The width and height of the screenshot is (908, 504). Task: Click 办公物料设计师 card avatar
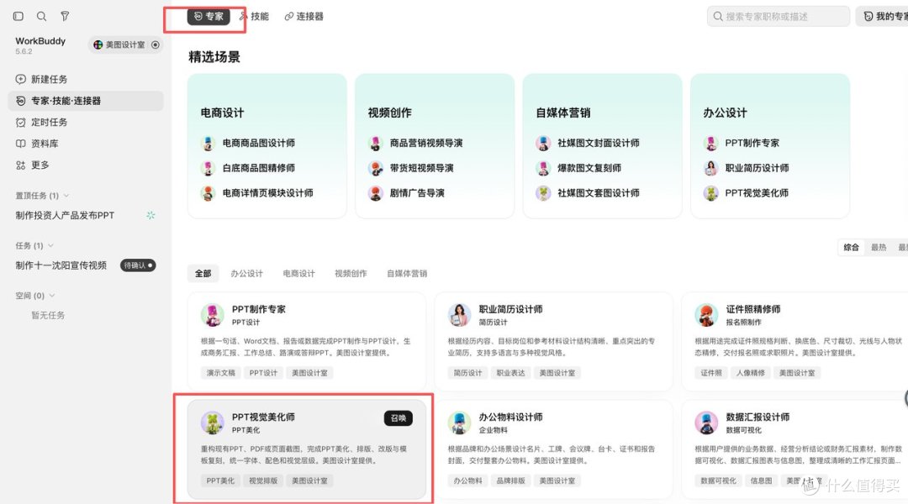pos(459,423)
